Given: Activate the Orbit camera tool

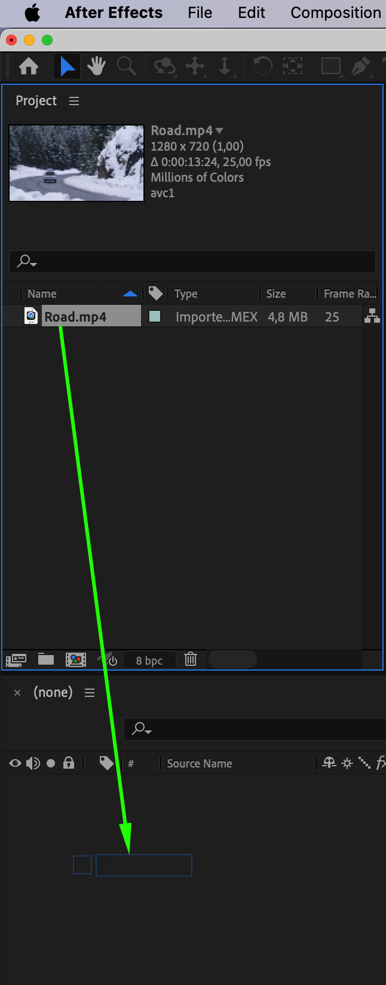Looking at the screenshot, I should click(164, 66).
